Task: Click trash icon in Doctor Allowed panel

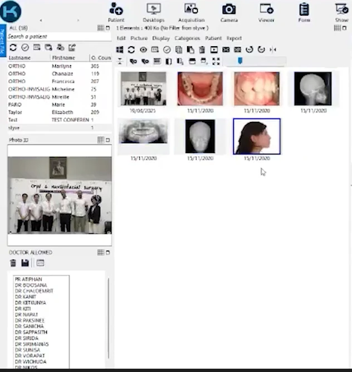Action: (x=13, y=263)
